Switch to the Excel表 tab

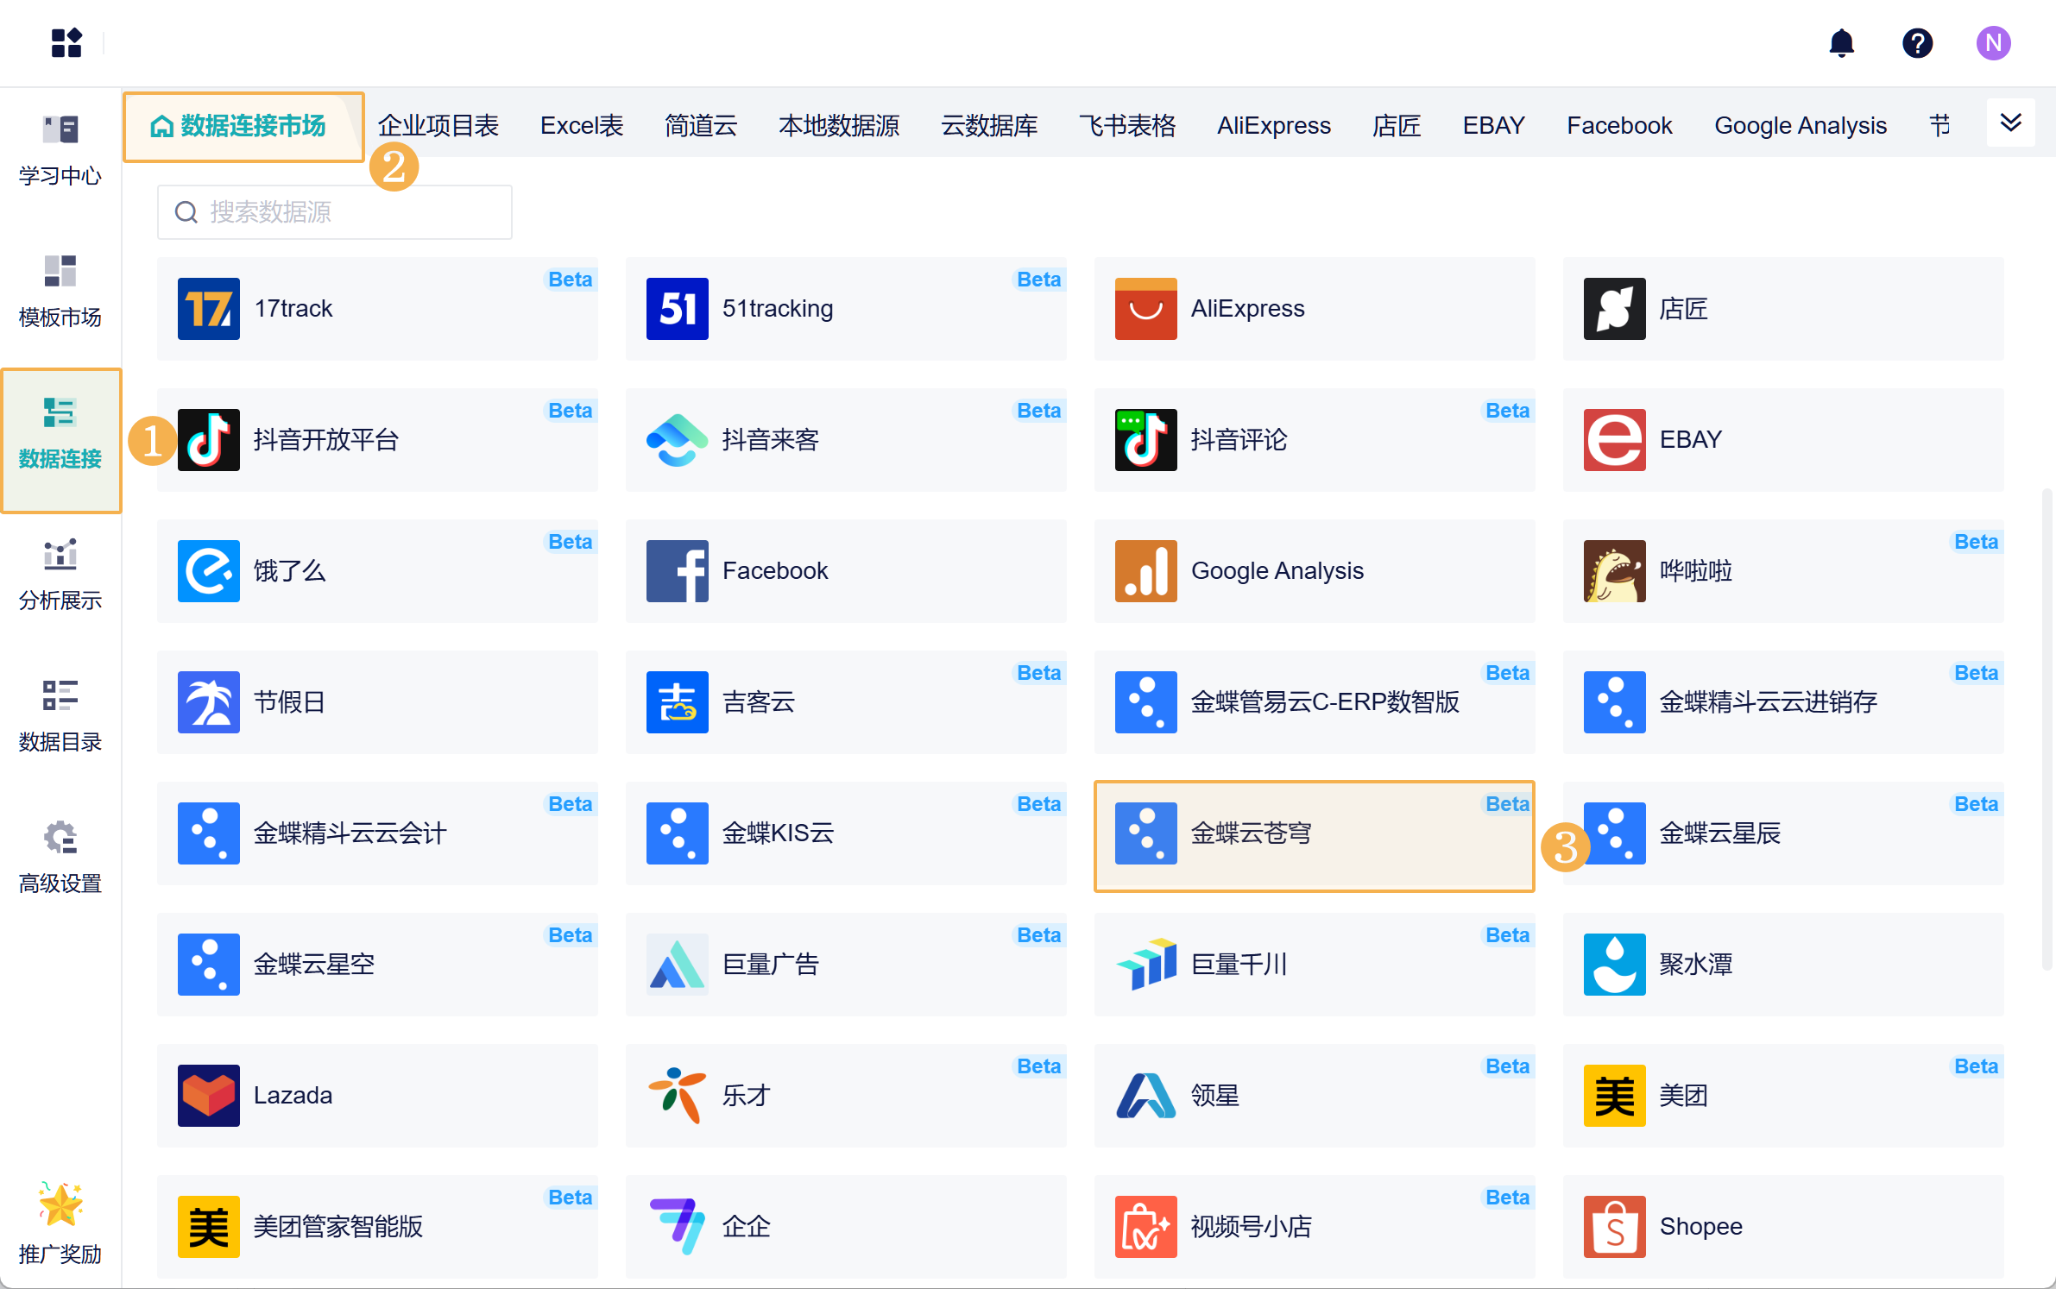point(581,126)
